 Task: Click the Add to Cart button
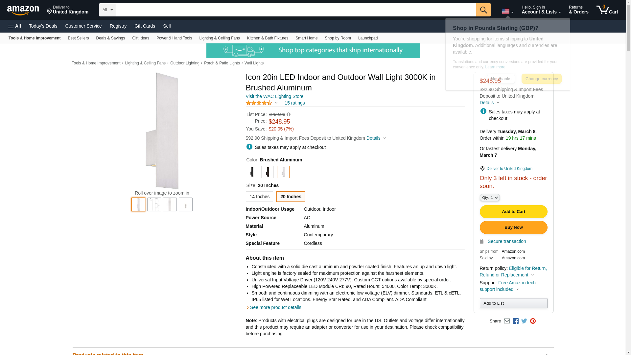[x=513, y=212]
